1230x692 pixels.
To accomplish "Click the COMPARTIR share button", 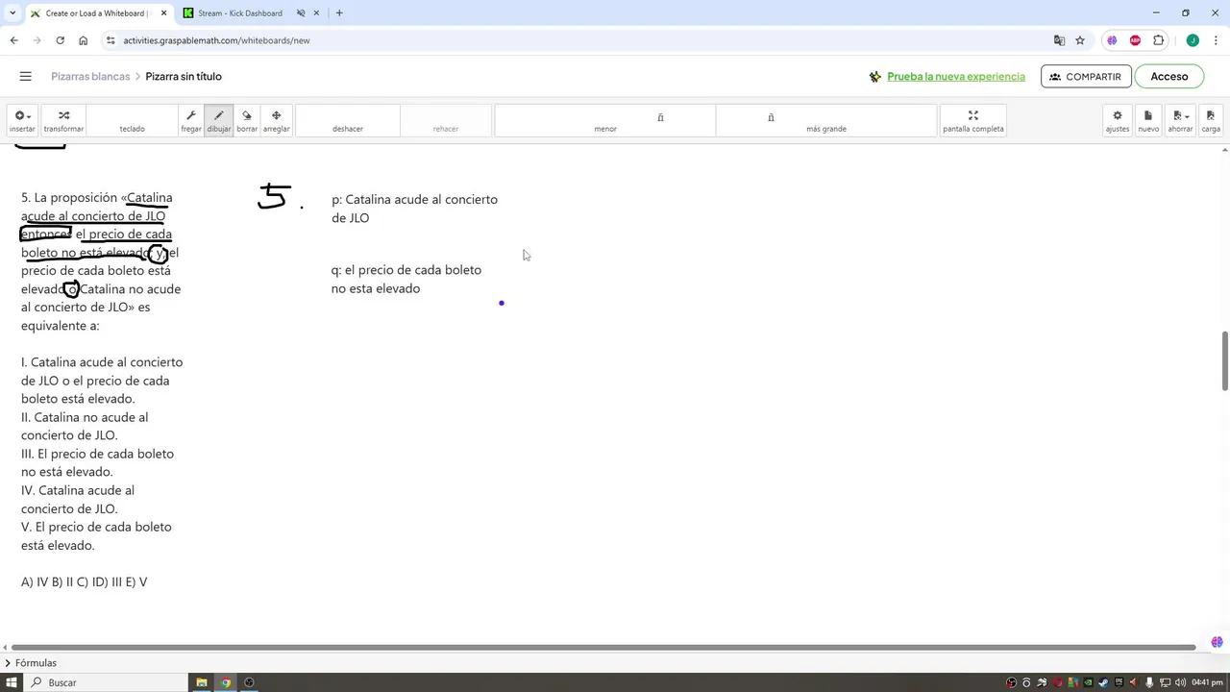I will point(1086,76).
